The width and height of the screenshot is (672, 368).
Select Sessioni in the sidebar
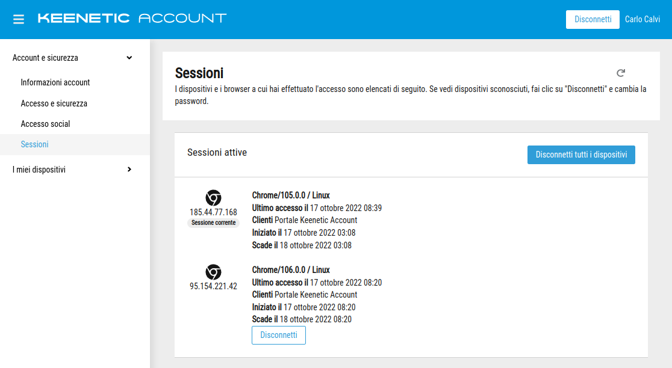point(35,144)
